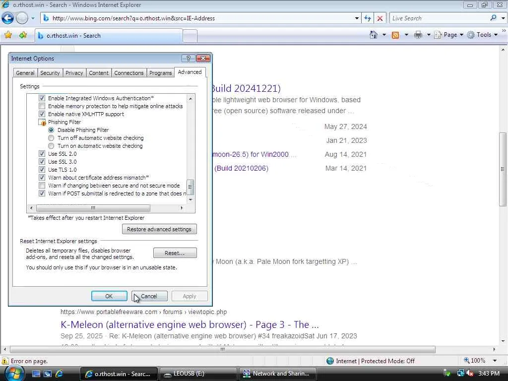Open toolbar overflow chevron at right
508x381 pixels.
coord(504,30)
